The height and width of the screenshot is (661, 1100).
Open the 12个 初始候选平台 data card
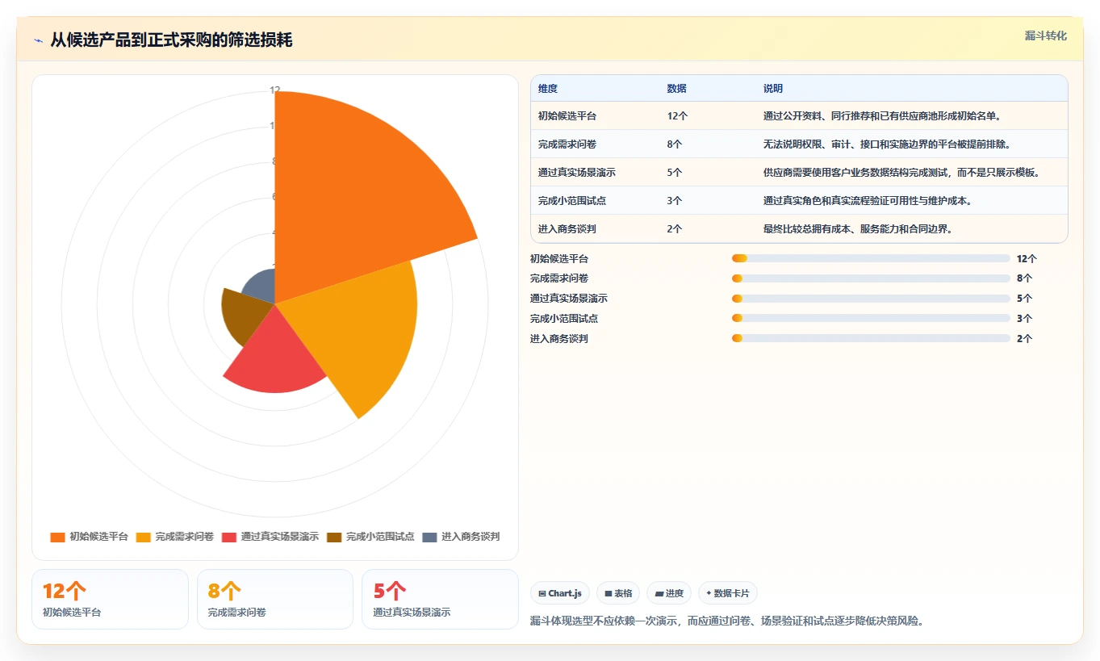(111, 599)
